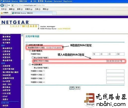Viewport: 128px width, 108px height.
Task: Click the Internet Explorer title bar icon
Action: [1, 1]
